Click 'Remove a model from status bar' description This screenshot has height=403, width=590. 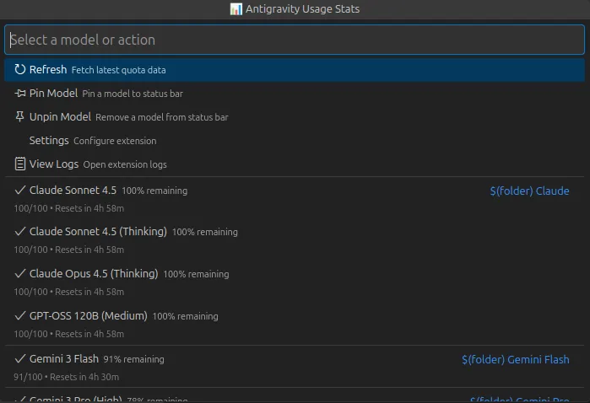coord(162,117)
